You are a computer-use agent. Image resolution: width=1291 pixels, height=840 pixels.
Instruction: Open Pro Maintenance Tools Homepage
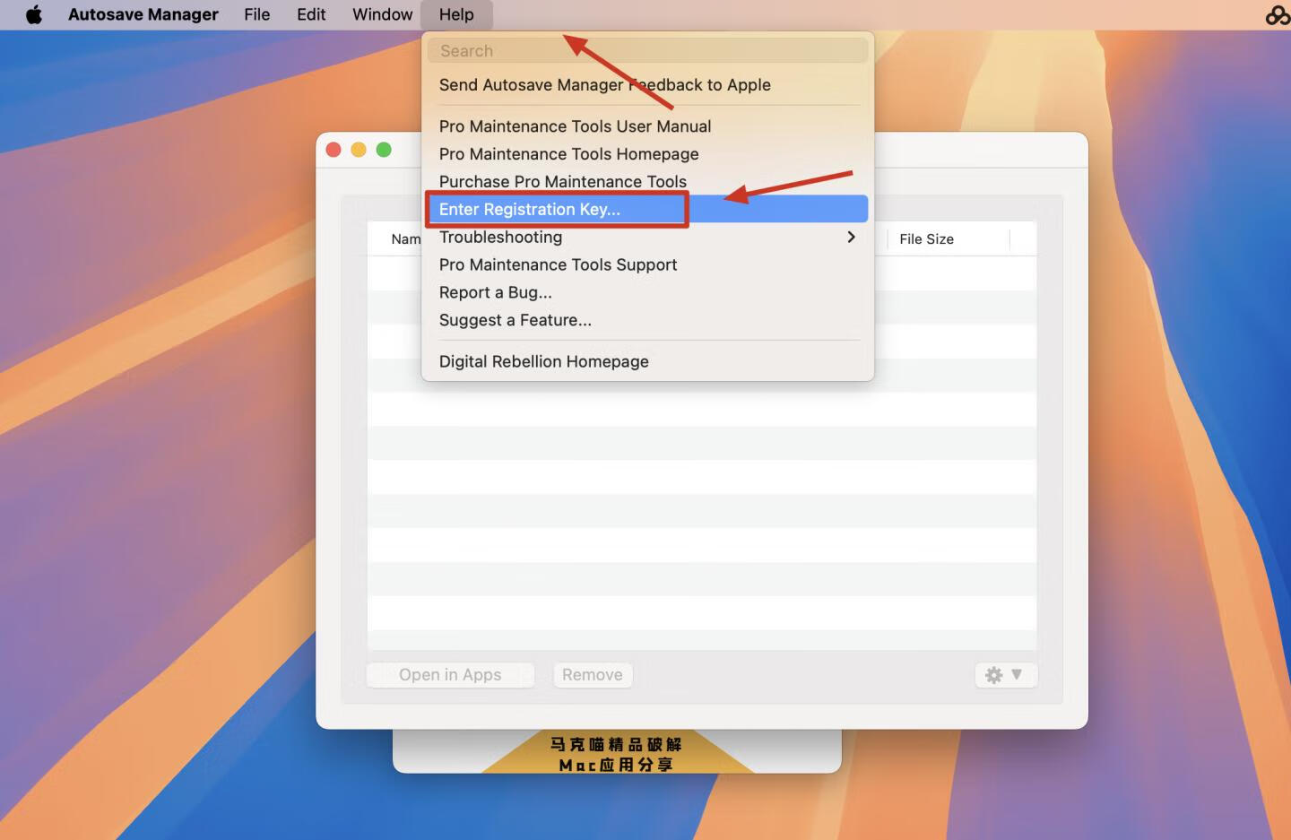(x=647, y=154)
